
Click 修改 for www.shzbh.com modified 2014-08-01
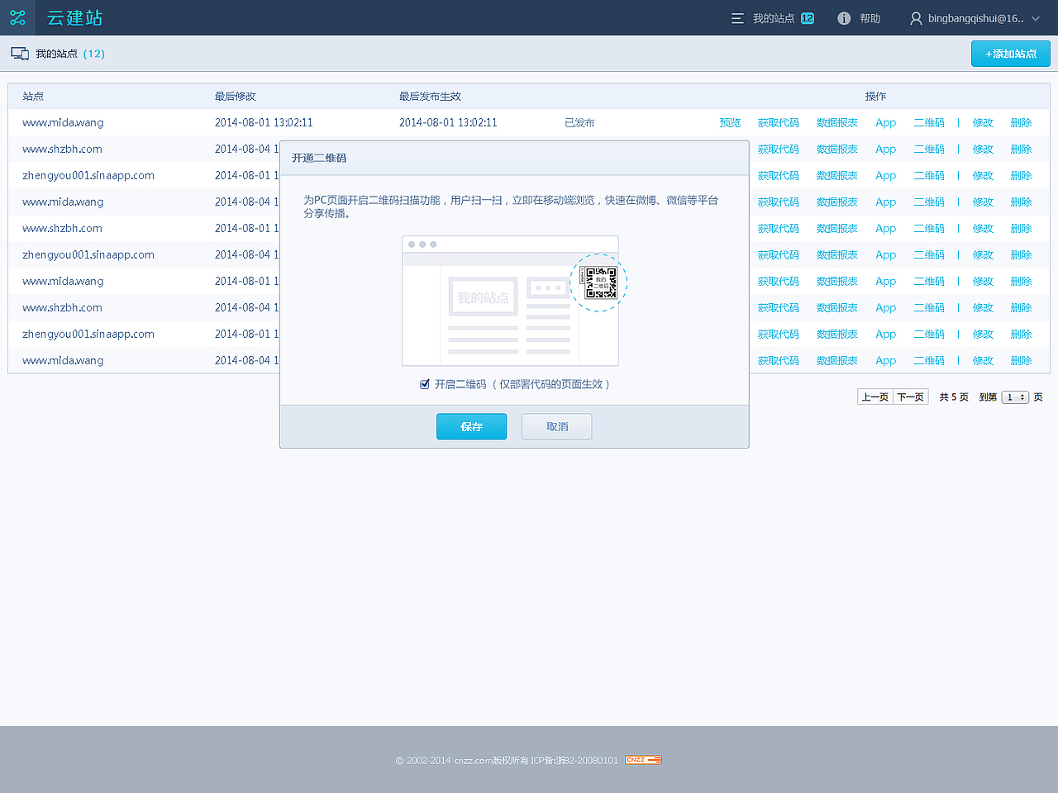(983, 228)
